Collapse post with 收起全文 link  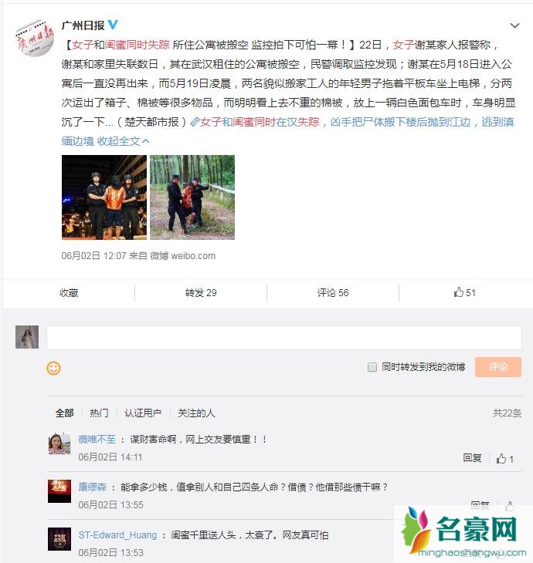point(124,141)
